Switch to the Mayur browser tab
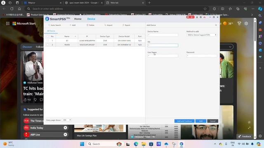Image resolution: width=264 pixels, height=148 pixels. (42, 3)
